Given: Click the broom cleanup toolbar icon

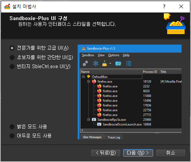Looking at the screenshot, I should (x=105, y=63).
